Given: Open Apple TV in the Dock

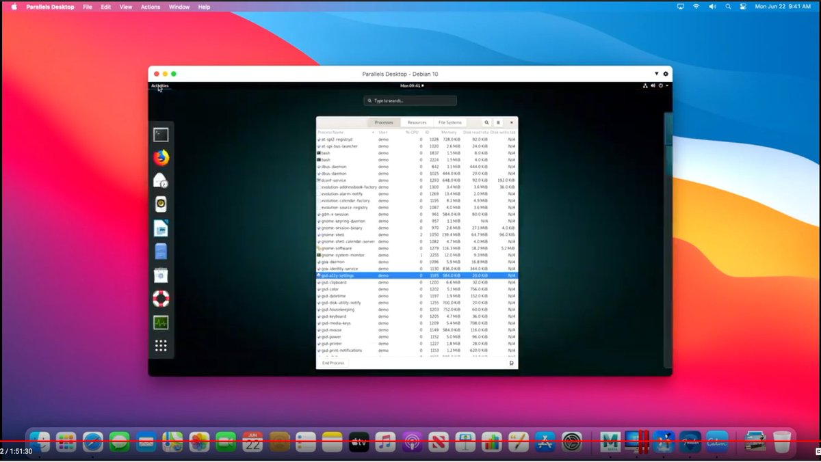Looking at the screenshot, I should coord(359,441).
